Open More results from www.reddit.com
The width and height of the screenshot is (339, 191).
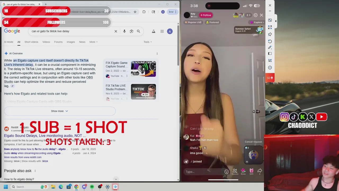tap(23, 157)
